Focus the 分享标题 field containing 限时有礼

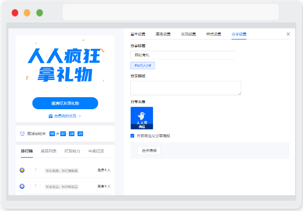click(183, 55)
